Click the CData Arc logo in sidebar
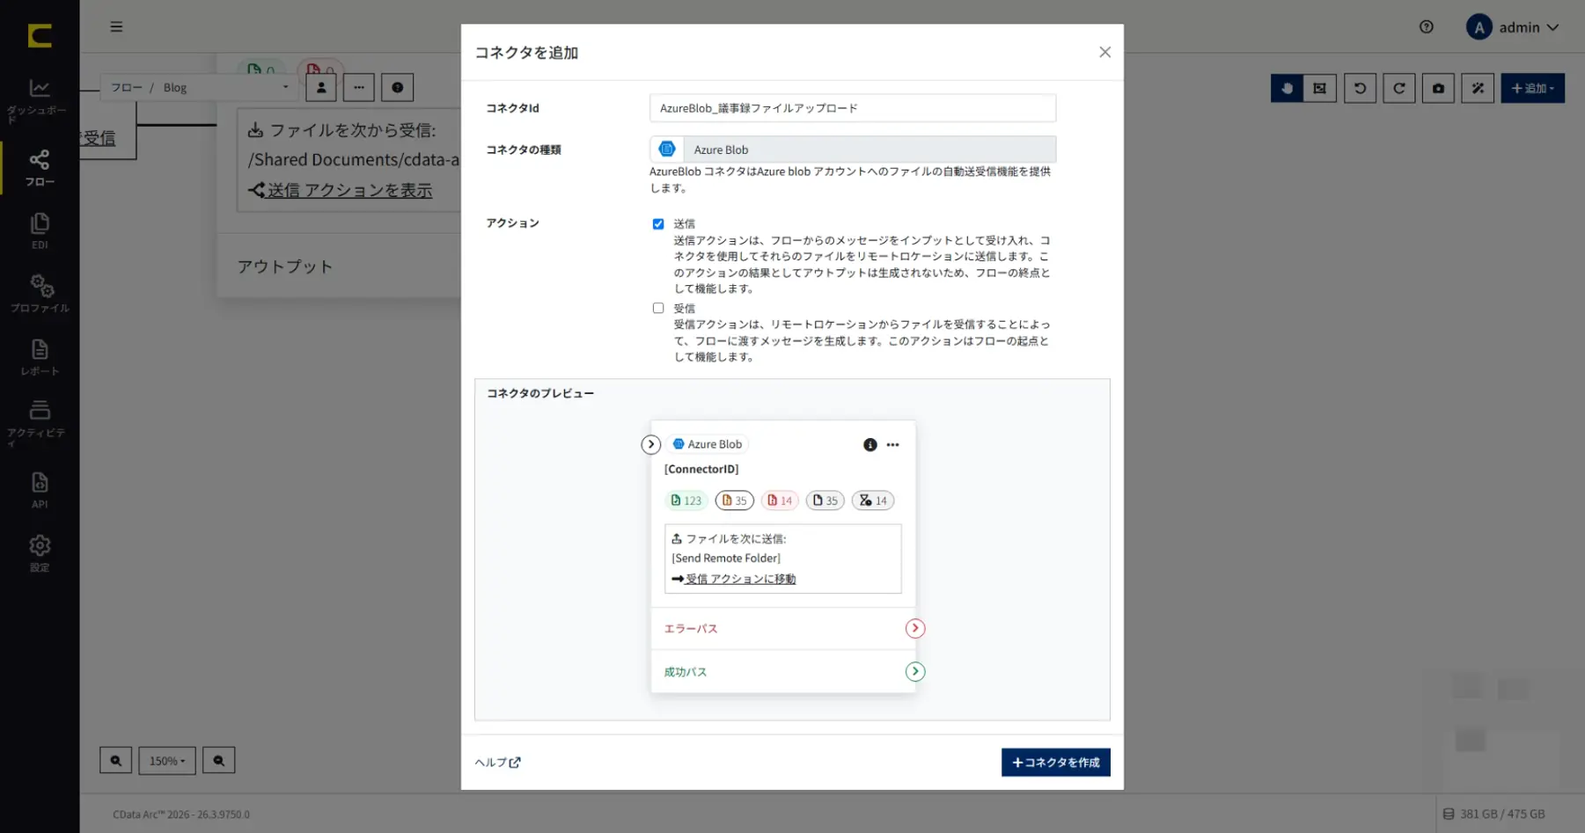 tap(40, 35)
